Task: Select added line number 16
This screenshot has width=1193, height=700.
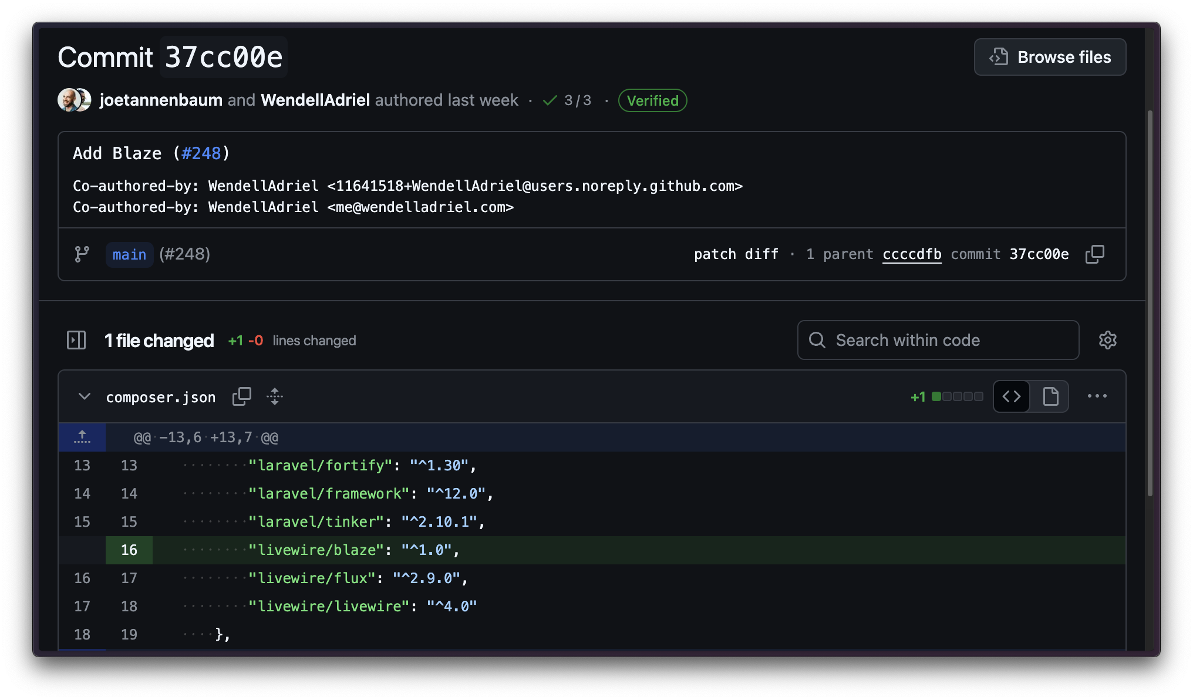Action: [x=129, y=550]
